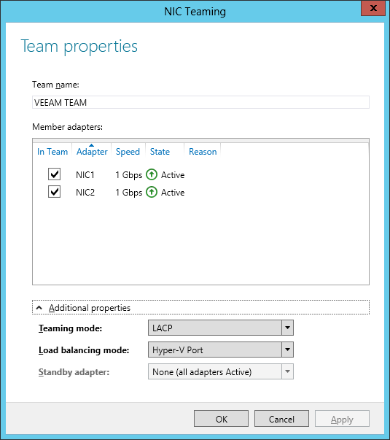Dismiss dialog with the Cancel button
The image size is (390, 440).
click(x=281, y=419)
